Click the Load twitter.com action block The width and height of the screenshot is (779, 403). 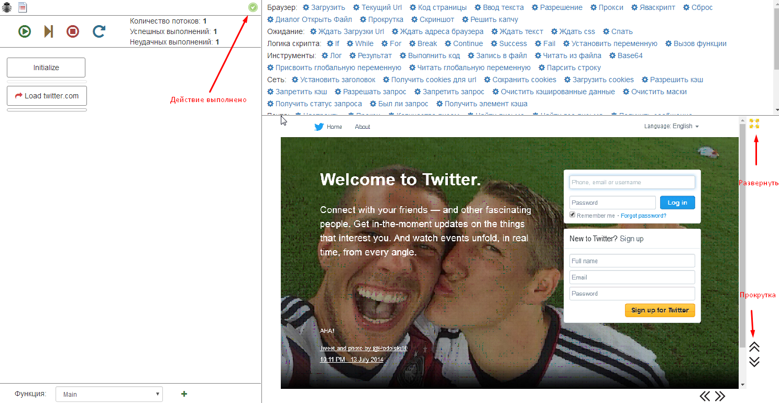[x=47, y=96]
